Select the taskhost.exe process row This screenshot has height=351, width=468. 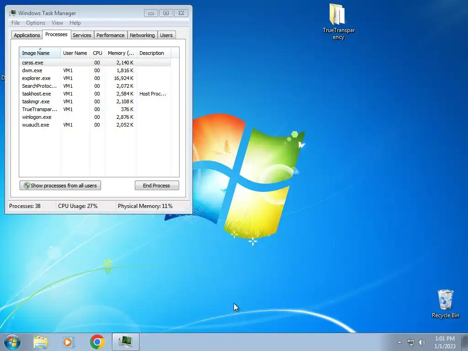[x=95, y=94]
